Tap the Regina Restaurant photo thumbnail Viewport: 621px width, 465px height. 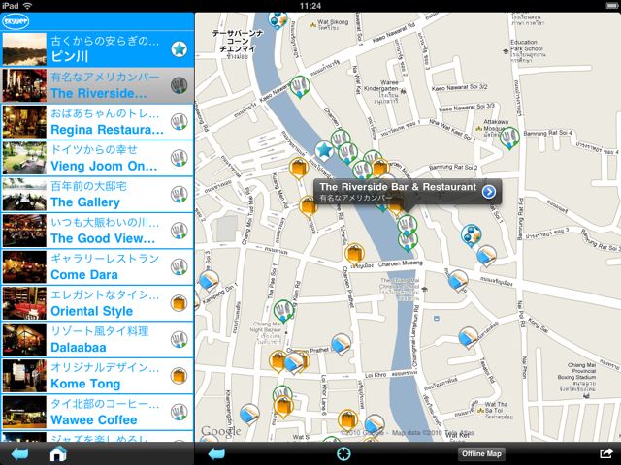click(x=24, y=122)
